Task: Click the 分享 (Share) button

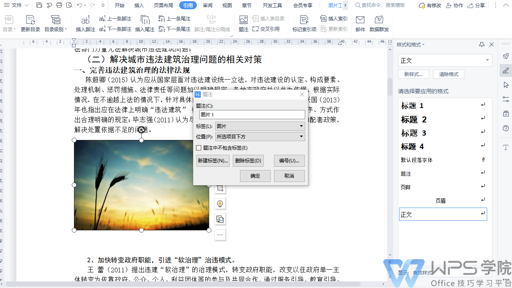Action: point(476,6)
